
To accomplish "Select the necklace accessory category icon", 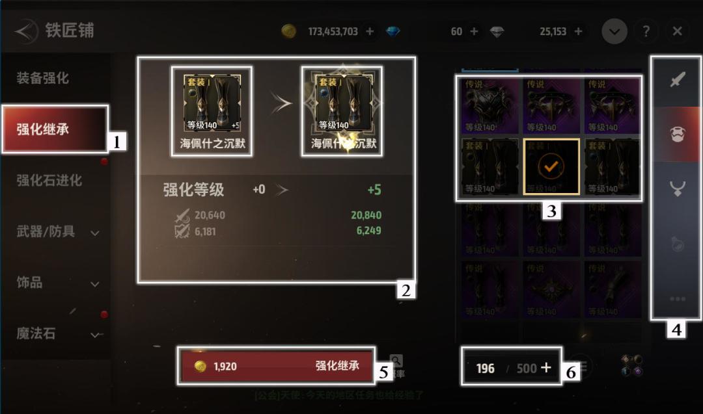I will (x=678, y=188).
